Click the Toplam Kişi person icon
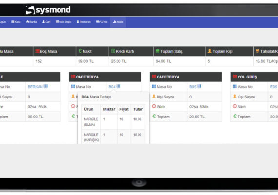The width and height of the screenshot is (278, 195). [210, 51]
